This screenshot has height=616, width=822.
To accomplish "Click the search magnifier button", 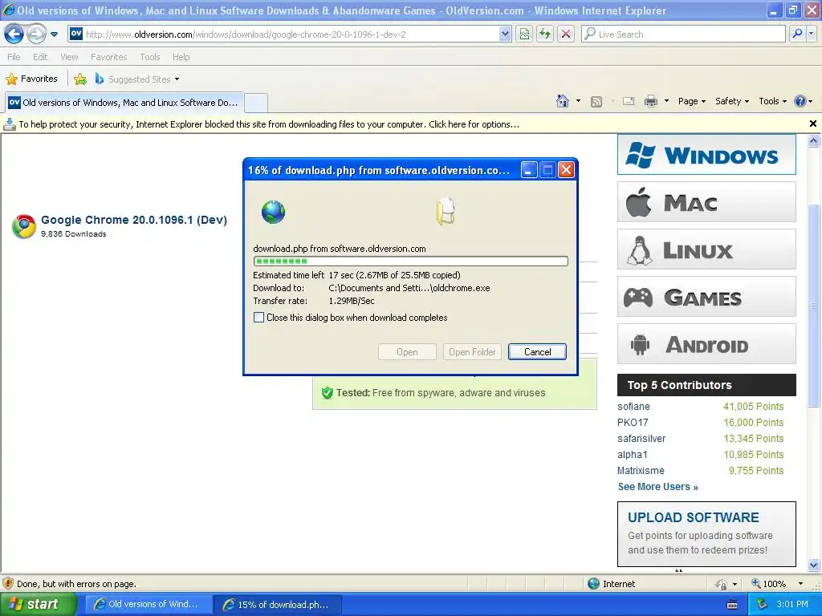I will 797,34.
